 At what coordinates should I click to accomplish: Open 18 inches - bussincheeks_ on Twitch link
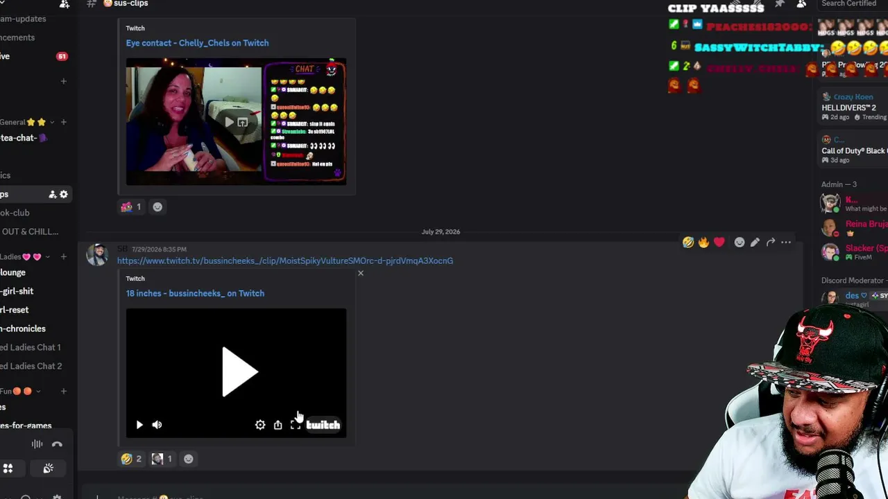click(x=195, y=293)
